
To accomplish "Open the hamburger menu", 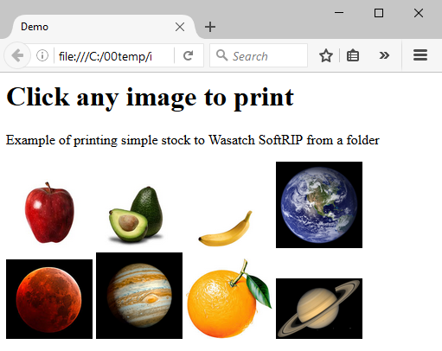I will pyautogui.click(x=420, y=55).
